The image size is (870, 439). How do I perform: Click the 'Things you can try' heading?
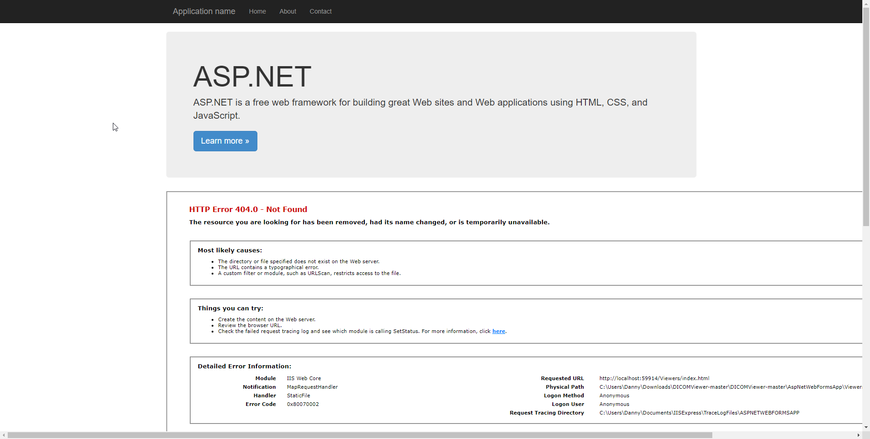pyautogui.click(x=231, y=308)
